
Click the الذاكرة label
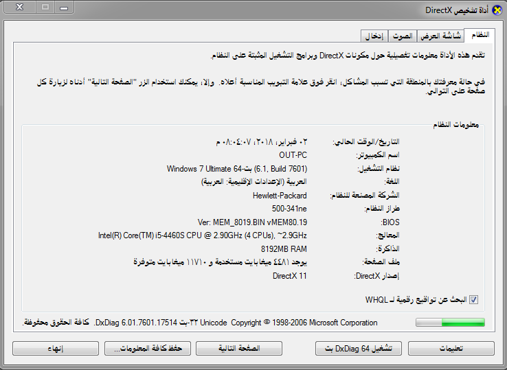387,248
